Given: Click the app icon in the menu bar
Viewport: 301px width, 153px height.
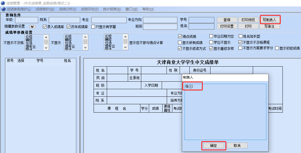Looking at the screenshot, I should click(3, 9).
